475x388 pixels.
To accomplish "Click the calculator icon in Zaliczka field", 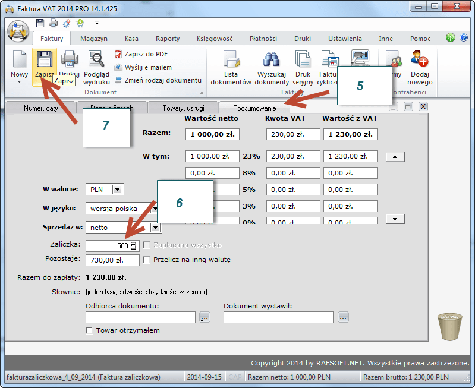I will pyautogui.click(x=133, y=245).
